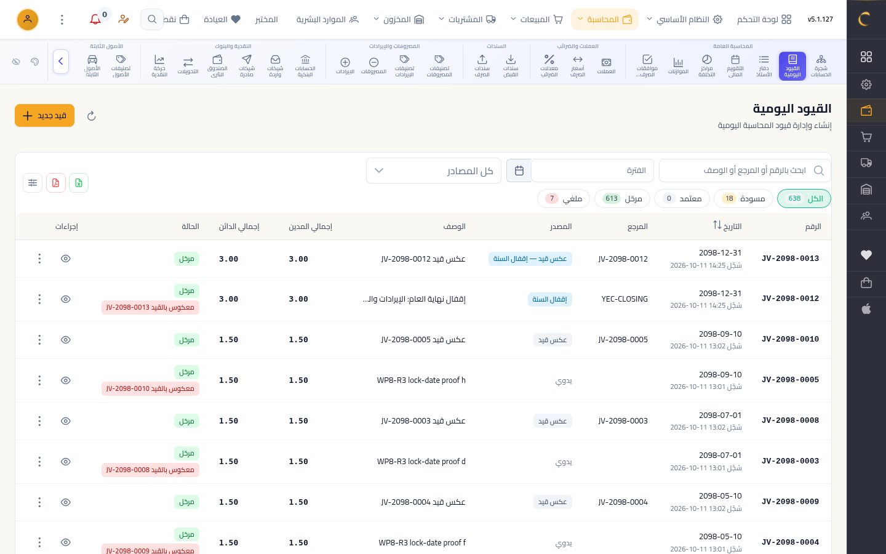Open the fiscal calendar (التقويم المالي) ribbon icon
Screen dimensions: 886x554
click(x=735, y=66)
